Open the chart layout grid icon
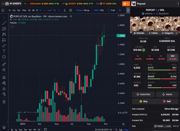The width and height of the screenshot is (180, 131). pos(71,10)
